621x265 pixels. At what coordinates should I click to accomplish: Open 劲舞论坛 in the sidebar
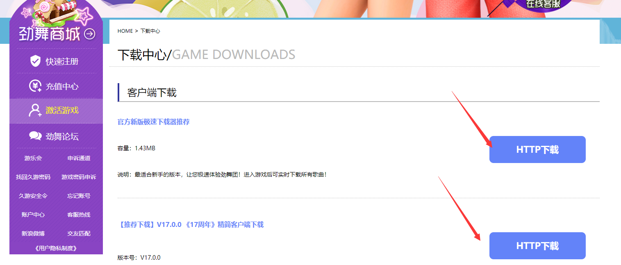[x=62, y=136]
